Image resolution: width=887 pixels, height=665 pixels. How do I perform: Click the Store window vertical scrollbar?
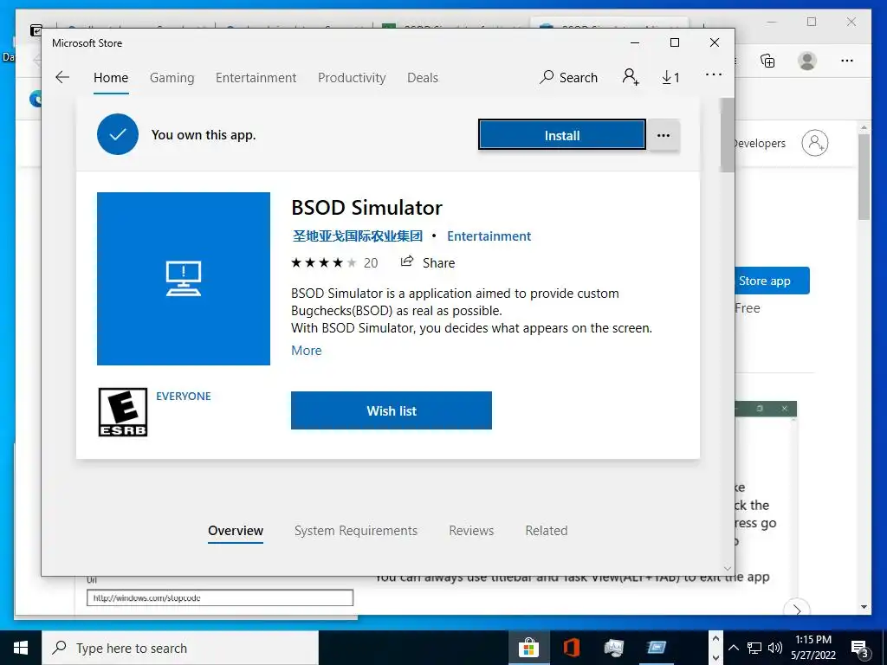point(728,135)
